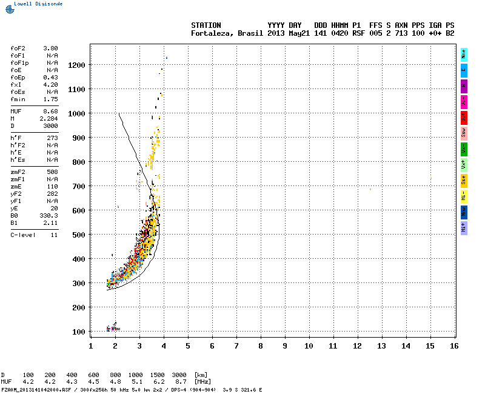
Task: Click the 4 label on frequency axis
Action: pos(164,346)
